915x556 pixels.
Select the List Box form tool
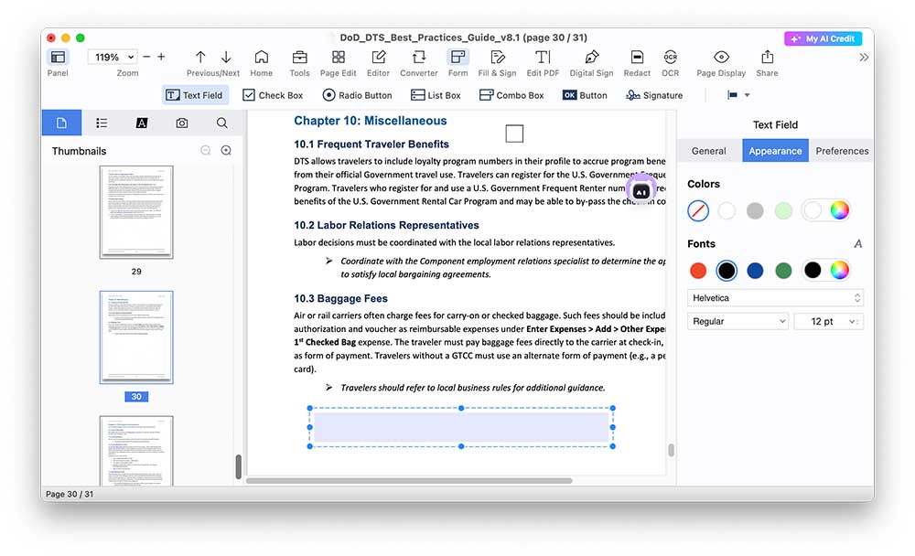436,95
